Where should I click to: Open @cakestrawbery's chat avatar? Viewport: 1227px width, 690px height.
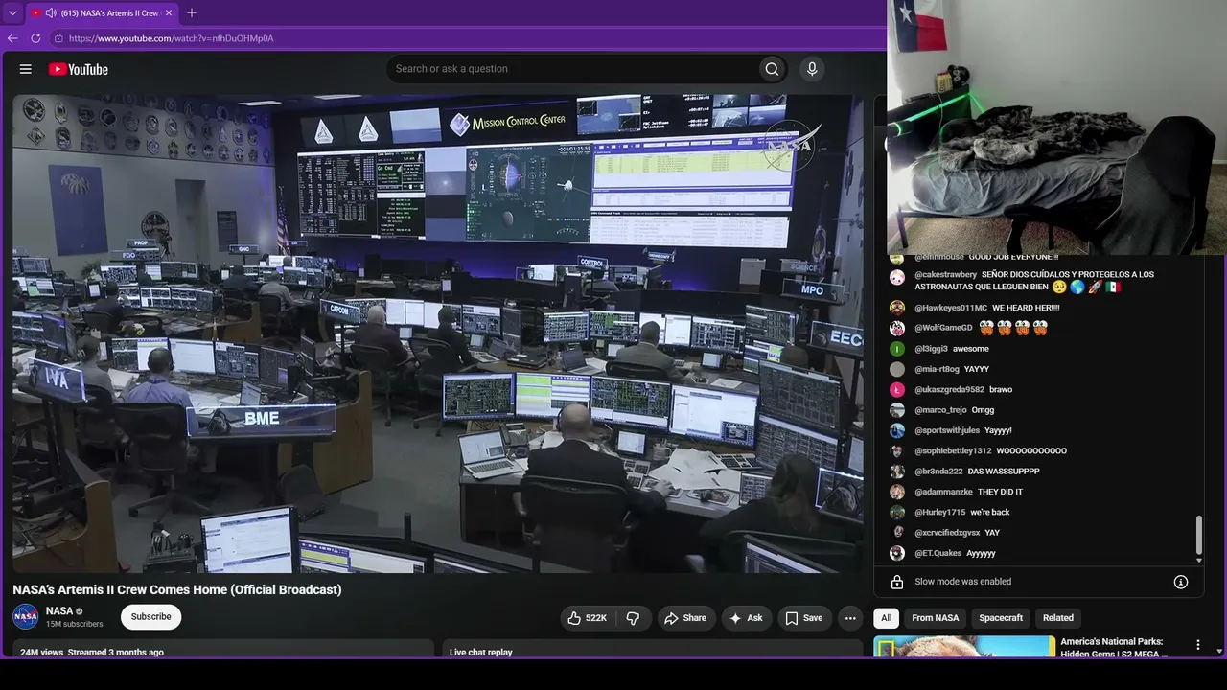click(x=897, y=277)
